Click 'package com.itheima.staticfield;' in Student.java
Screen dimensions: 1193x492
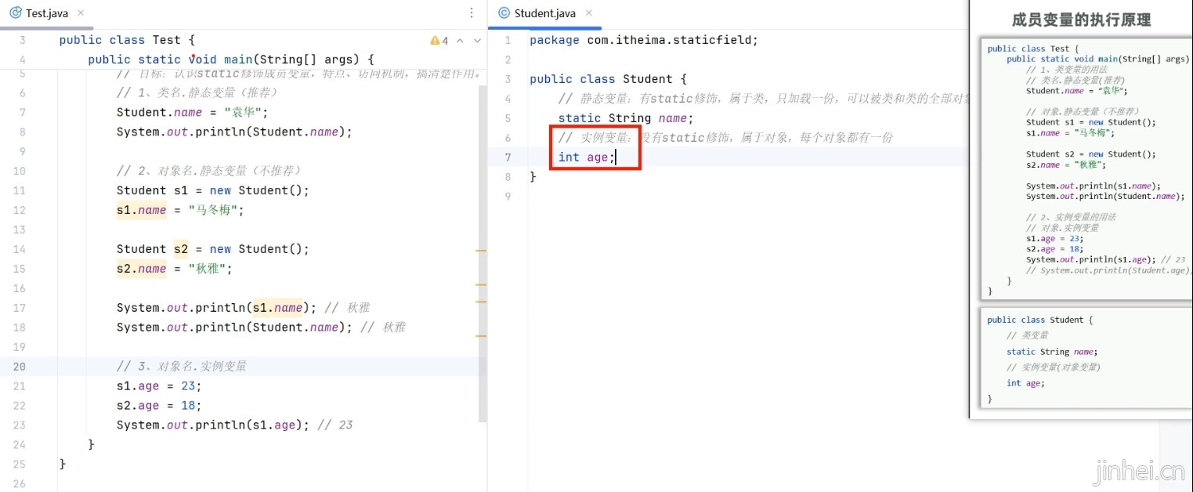(x=644, y=40)
